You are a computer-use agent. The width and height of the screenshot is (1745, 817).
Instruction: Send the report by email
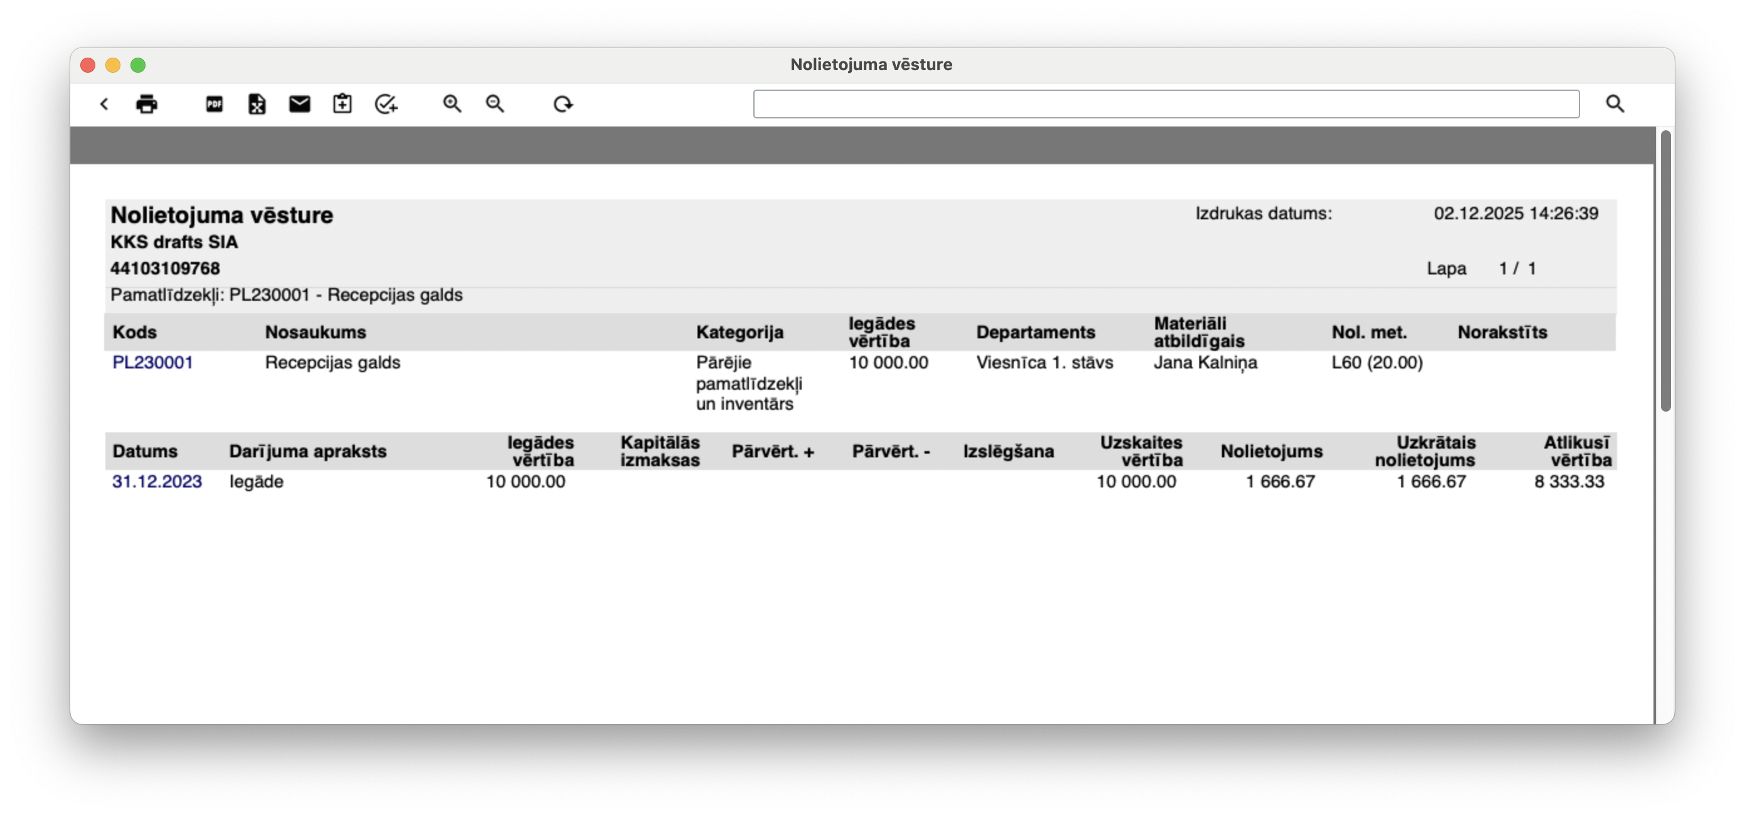click(x=299, y=103)
